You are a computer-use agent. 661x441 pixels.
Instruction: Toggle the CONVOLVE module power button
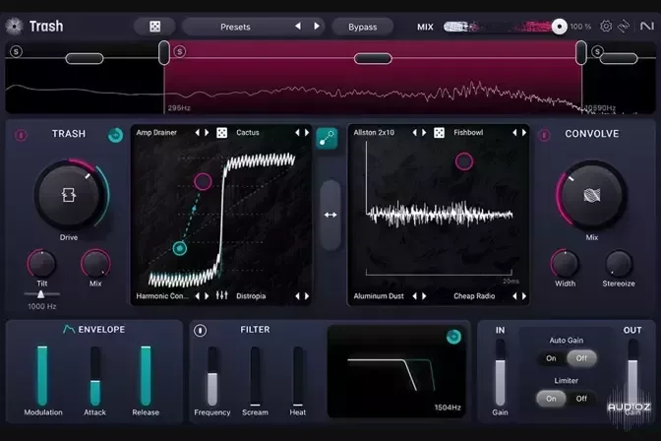pos(544,135)
